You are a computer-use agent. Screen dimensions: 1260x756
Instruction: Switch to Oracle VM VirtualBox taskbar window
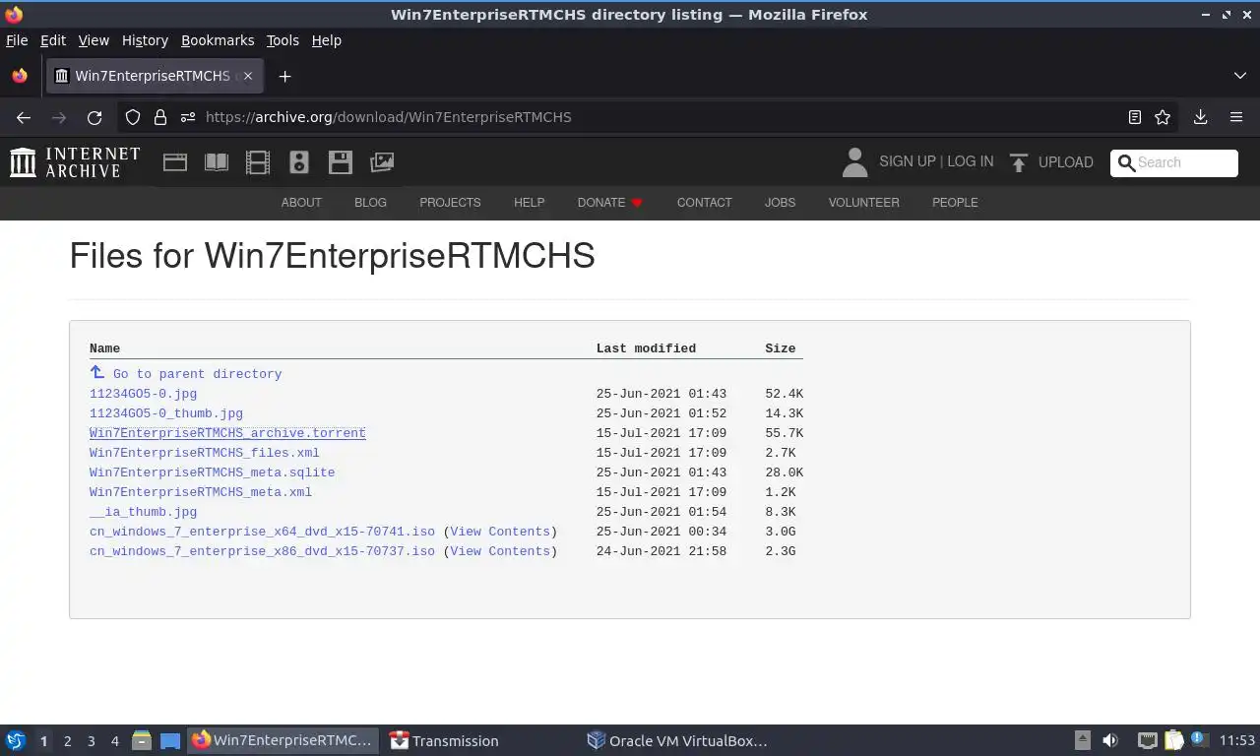(x=677, y=740)
